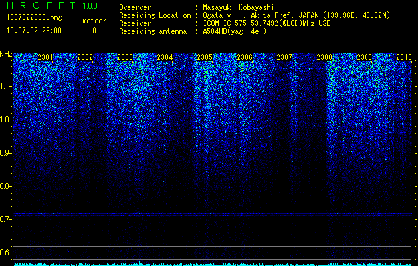Click the 2308 time marker

[x=324, y=57]
